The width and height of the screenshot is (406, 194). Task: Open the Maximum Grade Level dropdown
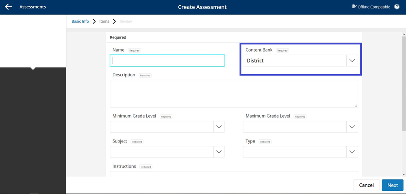tap(300, 127)
